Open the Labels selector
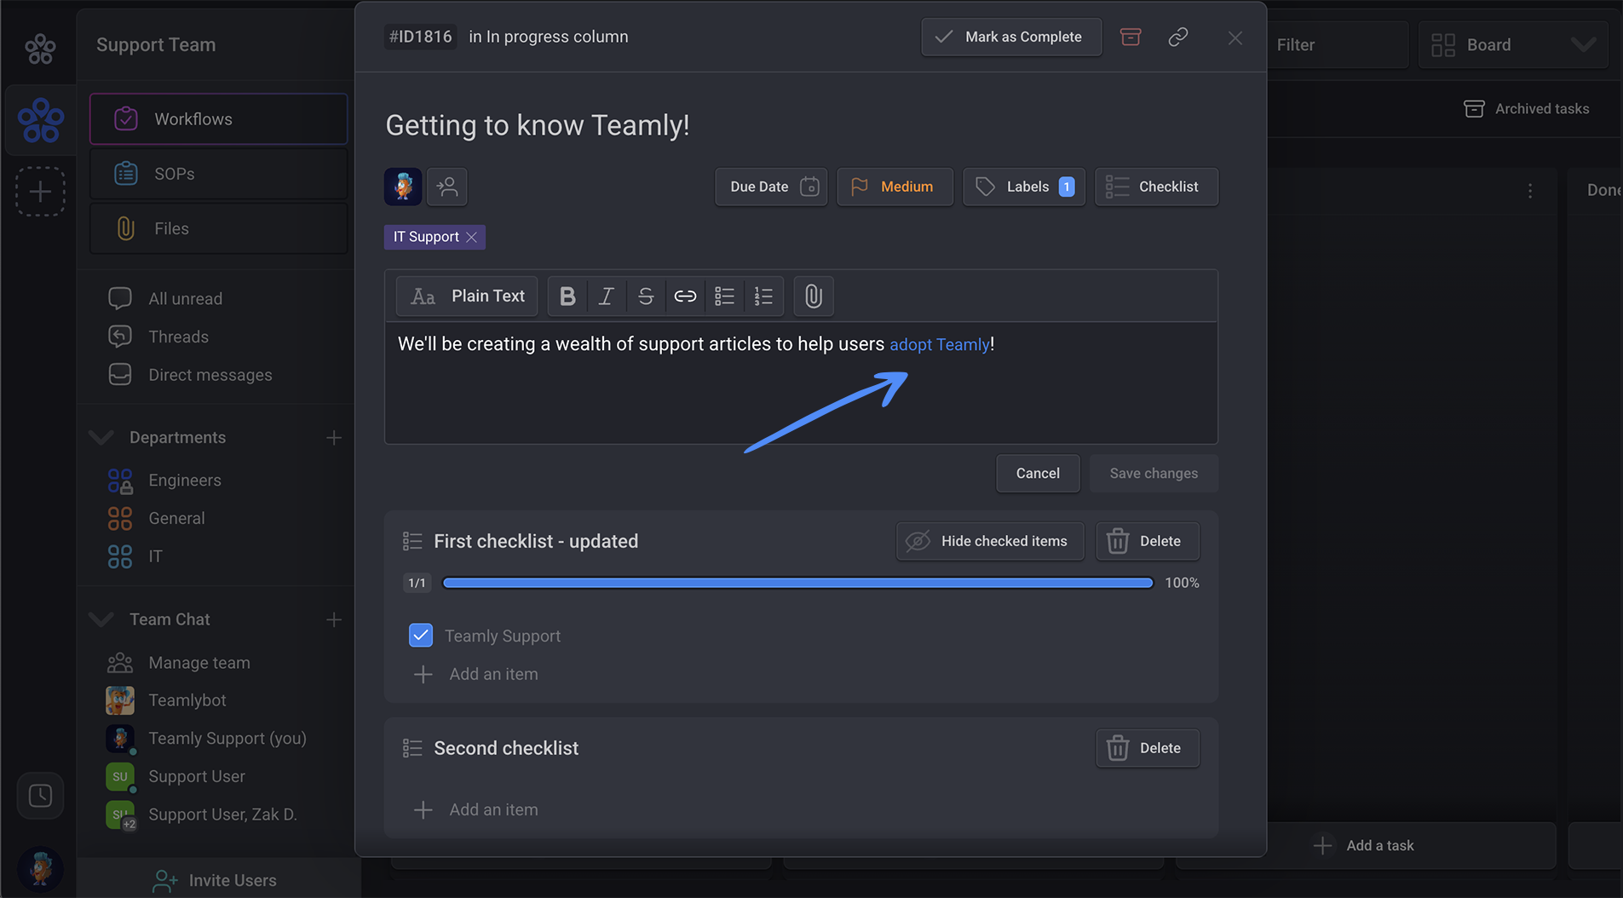 pos(1024,187)
